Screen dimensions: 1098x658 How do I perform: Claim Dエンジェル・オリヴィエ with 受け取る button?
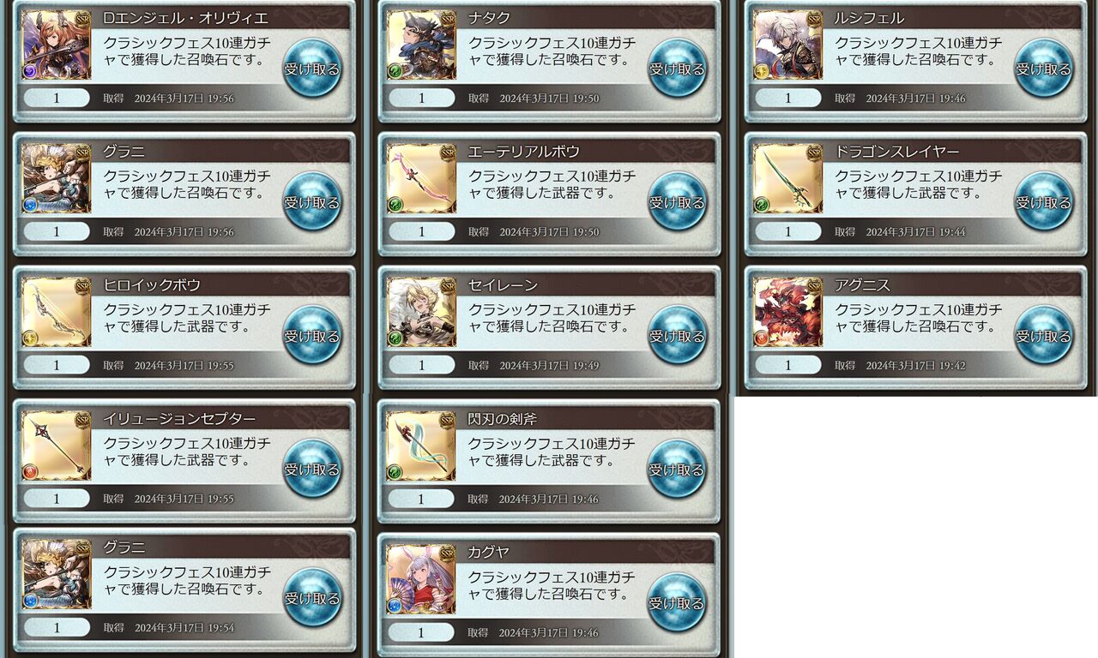[x=312, y=69]
